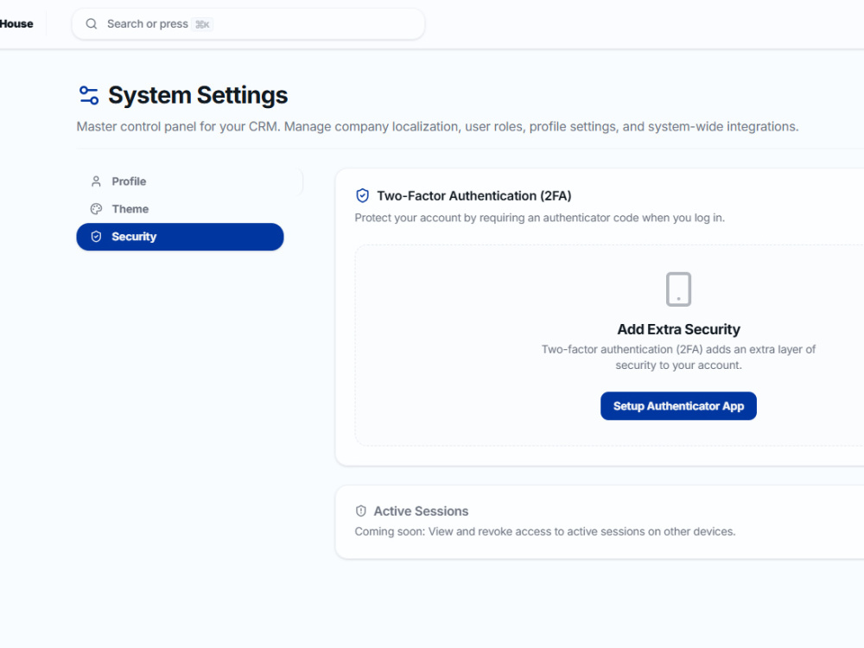Click the Security shield icon in sidebar
The width and height of the screenshot is (864, 648).
[x=96, y=237]
